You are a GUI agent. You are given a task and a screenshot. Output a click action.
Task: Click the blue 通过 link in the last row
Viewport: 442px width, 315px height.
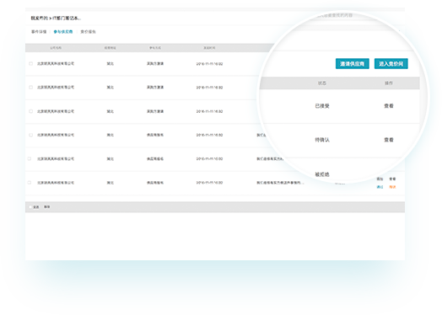380,187
